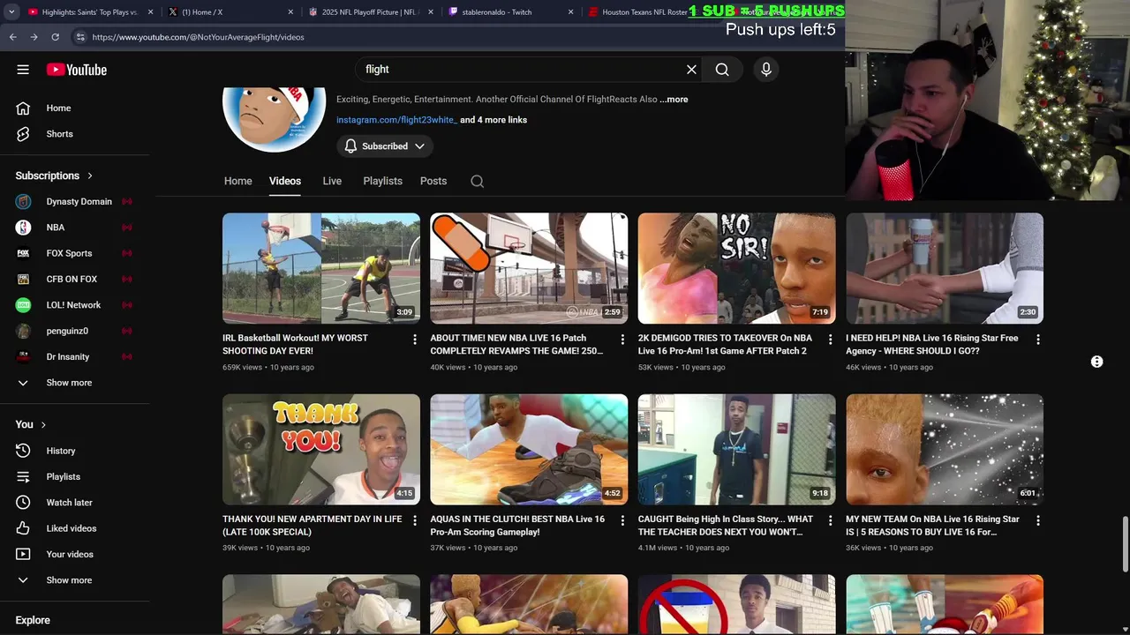
Task: Play CAUGHT Being High In Class thumbnail
Action: 737,450
